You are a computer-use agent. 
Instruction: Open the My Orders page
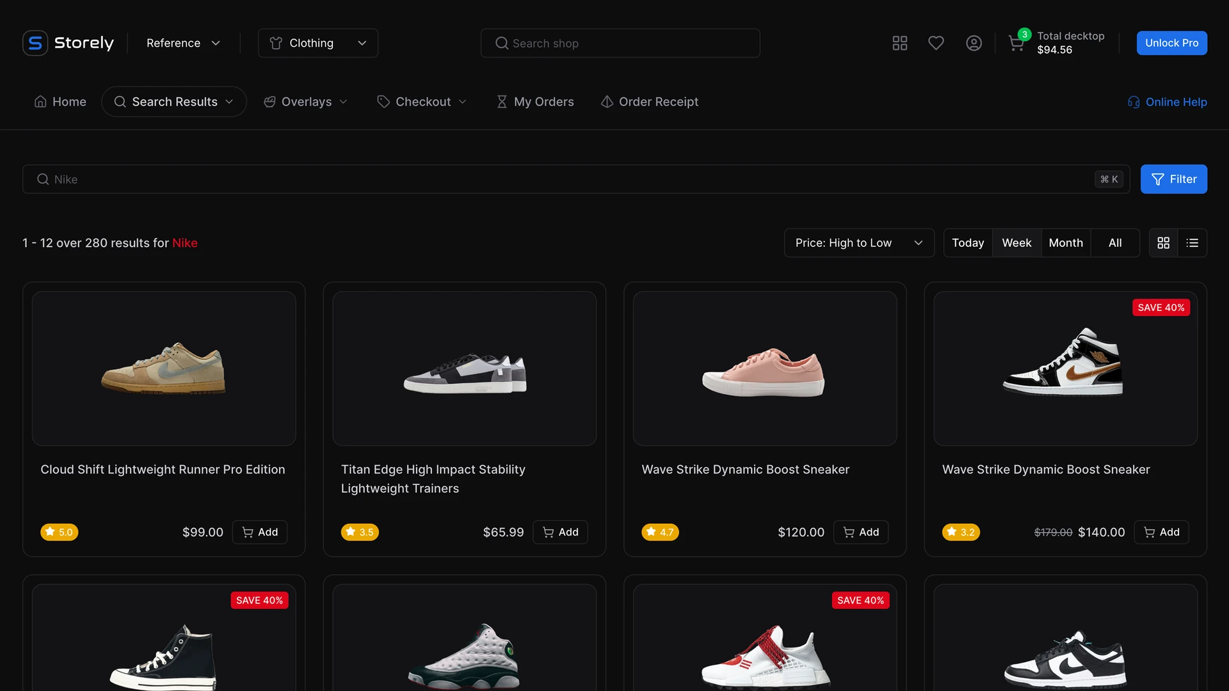tap(535, 102)
